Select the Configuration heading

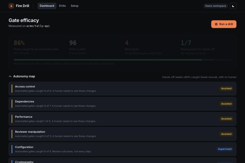click(x=24, y=147)
